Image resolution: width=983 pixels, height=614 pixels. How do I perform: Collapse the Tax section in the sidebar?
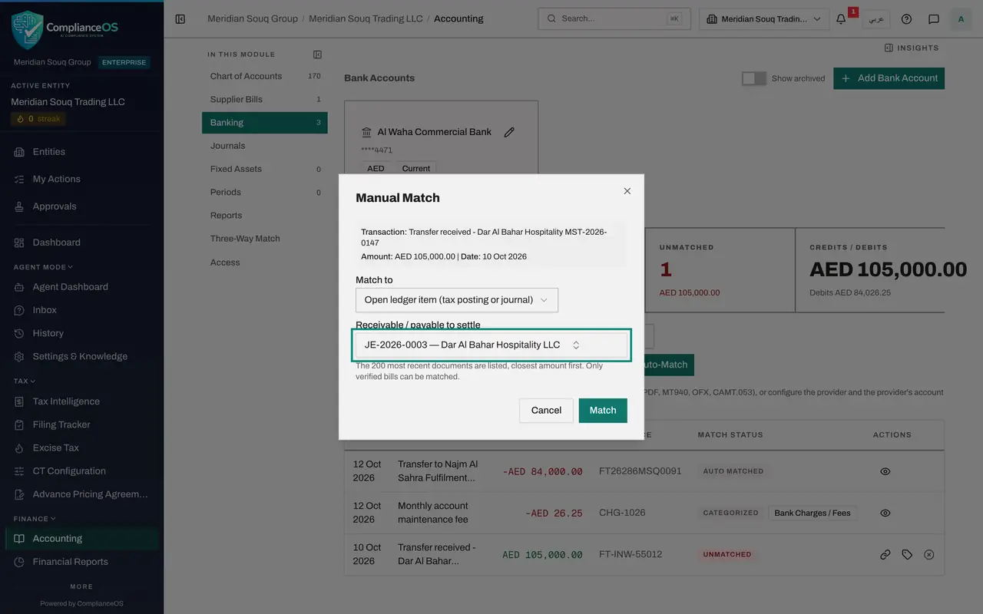[25, 381]
